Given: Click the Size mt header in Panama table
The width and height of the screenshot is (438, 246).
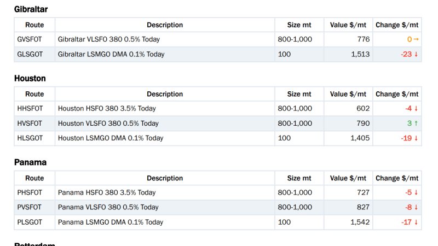Looking at the screenshot, I should pyautogui.click(x=299, y=178).
